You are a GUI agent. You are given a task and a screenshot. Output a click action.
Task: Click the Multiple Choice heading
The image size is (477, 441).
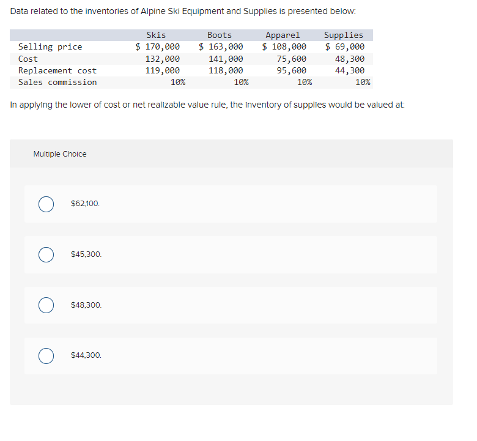[x=60, y=154]
